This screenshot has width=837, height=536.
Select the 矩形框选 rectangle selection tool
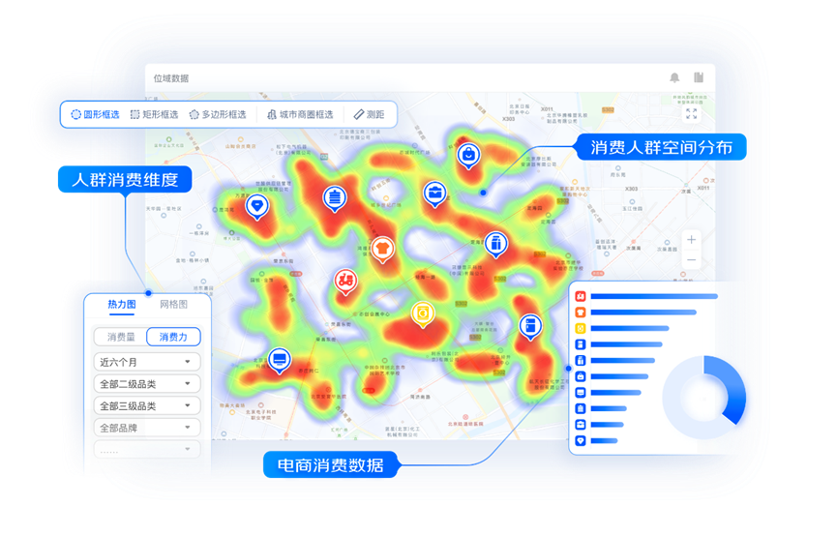(x=154, y=114)
